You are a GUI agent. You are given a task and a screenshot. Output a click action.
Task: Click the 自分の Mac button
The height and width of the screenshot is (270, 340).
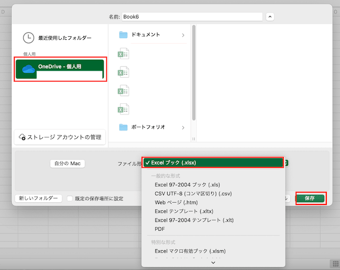[x=68, y=163]
